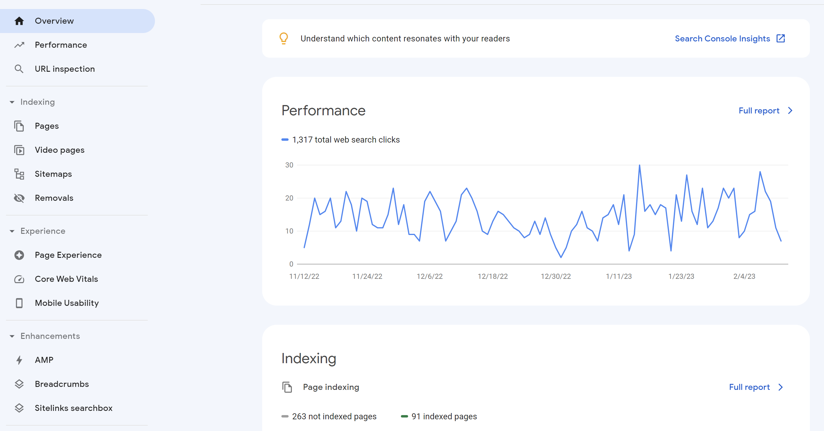Click the peak point of the clicks chart
This screenshot has width=824, height=431.
(639, 165)
